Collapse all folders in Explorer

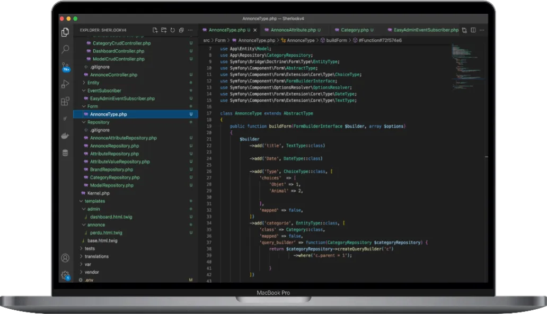[181, 30]
